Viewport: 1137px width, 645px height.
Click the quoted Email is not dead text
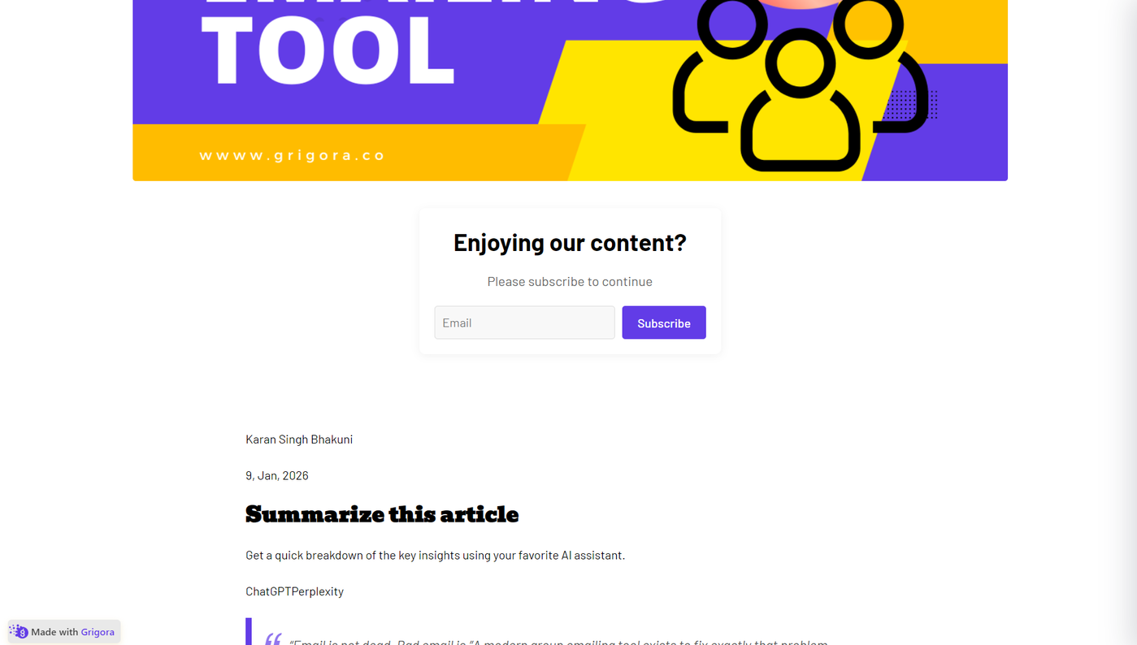tap(558, 641)
